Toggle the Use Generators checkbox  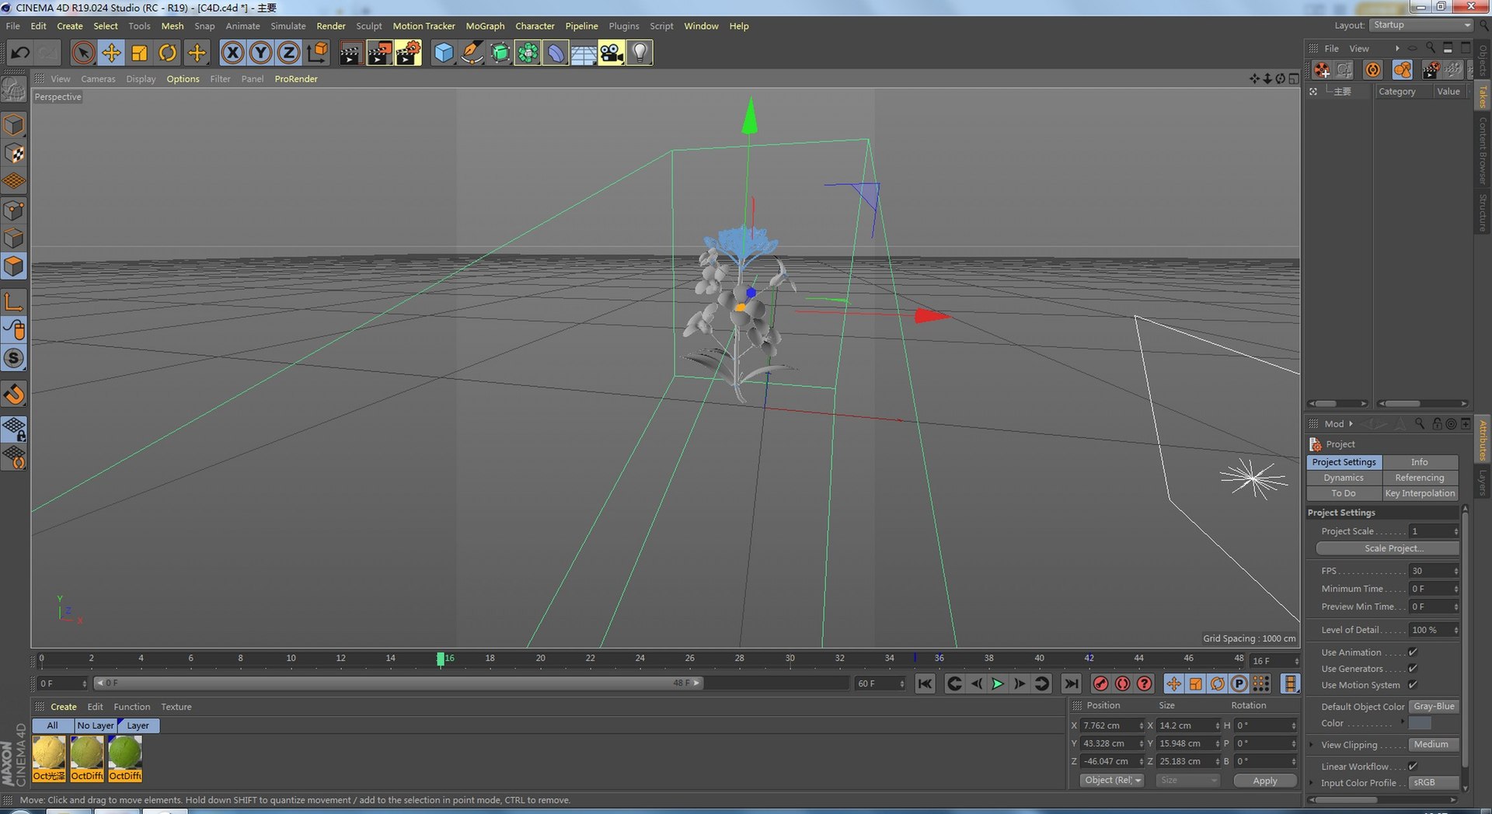1413,669
